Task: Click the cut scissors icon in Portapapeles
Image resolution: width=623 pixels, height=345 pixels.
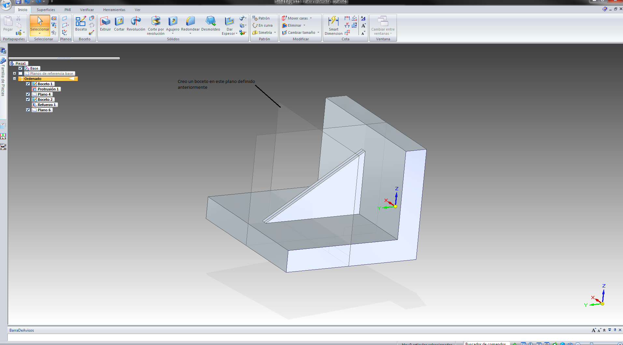Action: tap(19, 19)
